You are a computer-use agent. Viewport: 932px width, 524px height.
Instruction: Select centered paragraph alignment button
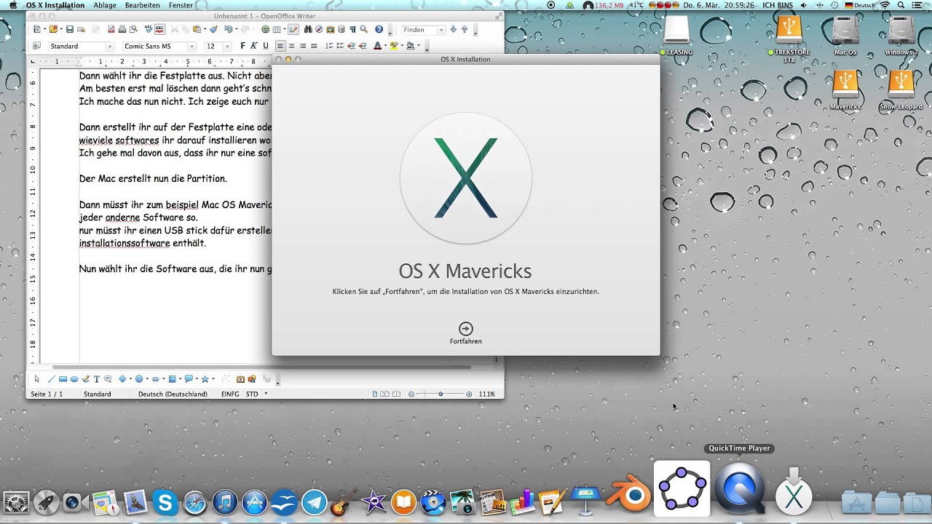(292, 46)
